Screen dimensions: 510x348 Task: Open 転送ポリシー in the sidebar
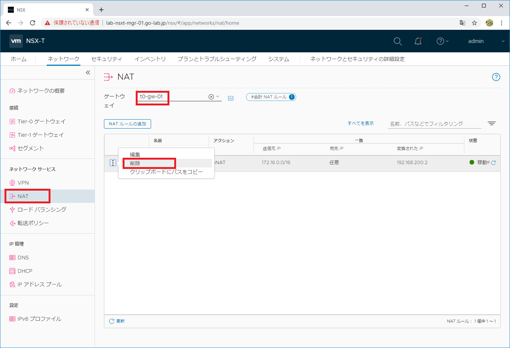click(x=29, y=223)
